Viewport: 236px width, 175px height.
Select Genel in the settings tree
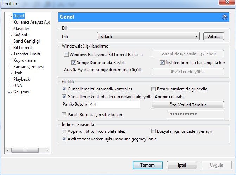(x=19, y=16)
